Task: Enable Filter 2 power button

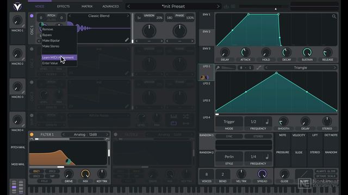Action: pos(115,134)
